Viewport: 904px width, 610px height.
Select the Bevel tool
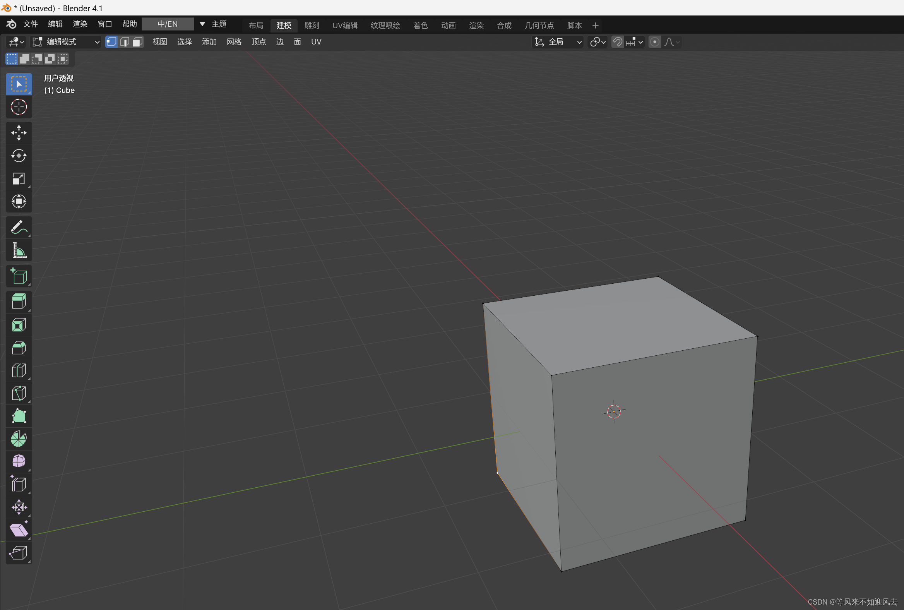pyautogui.click(x=19, y=348)
